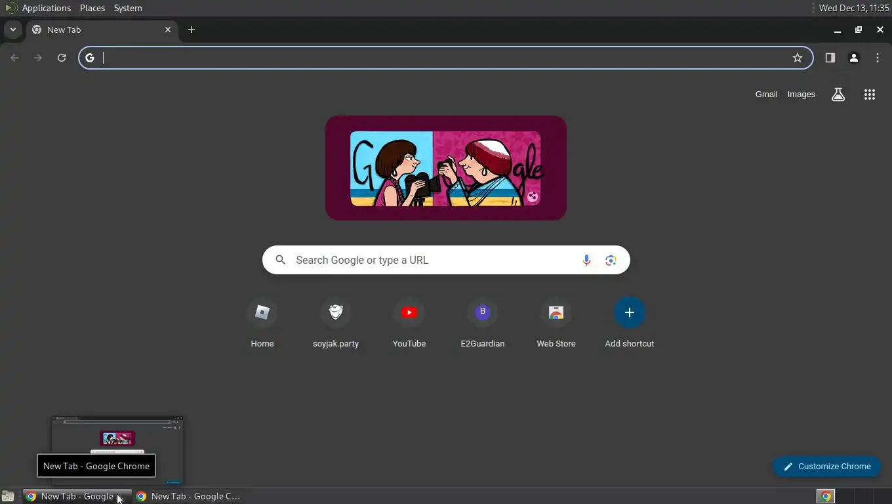The width and height of the screenshot is (892, 504).
Task: Bookmark this tab with the star icon
Action: pyautogui.click(x=798, y=58)
